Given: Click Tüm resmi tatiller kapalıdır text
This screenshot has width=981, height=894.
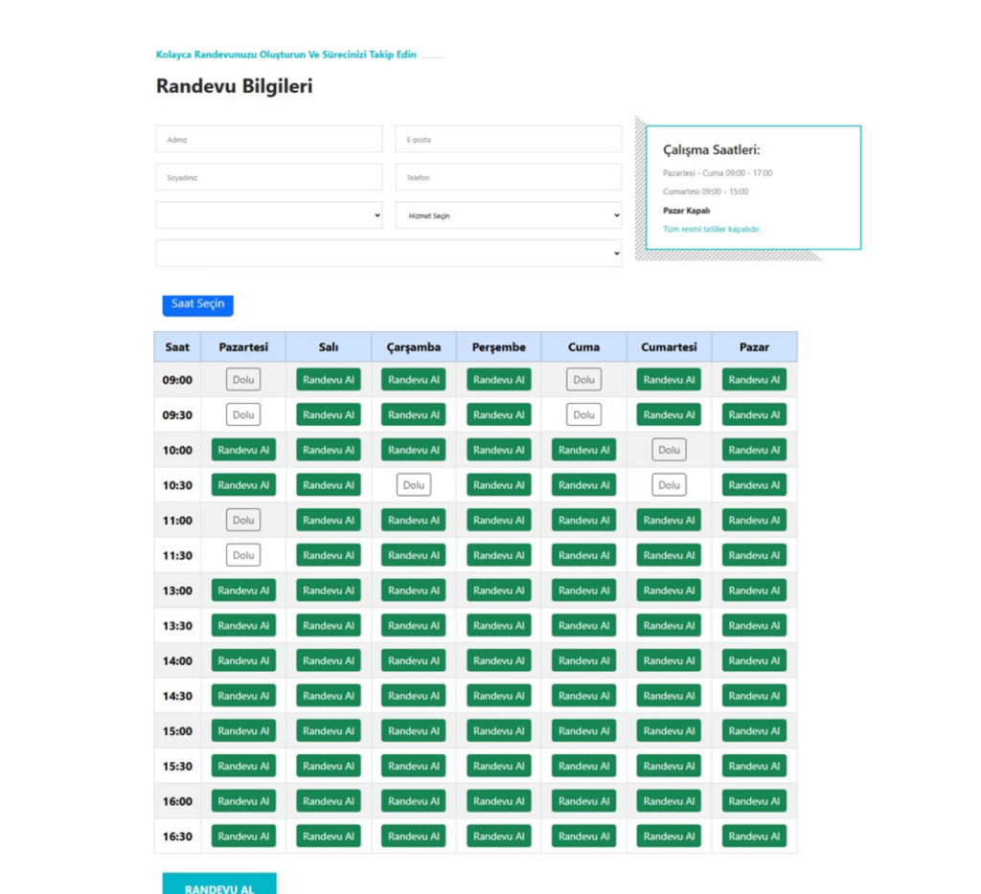Looking at the screenshot, I should pos(712,230).
